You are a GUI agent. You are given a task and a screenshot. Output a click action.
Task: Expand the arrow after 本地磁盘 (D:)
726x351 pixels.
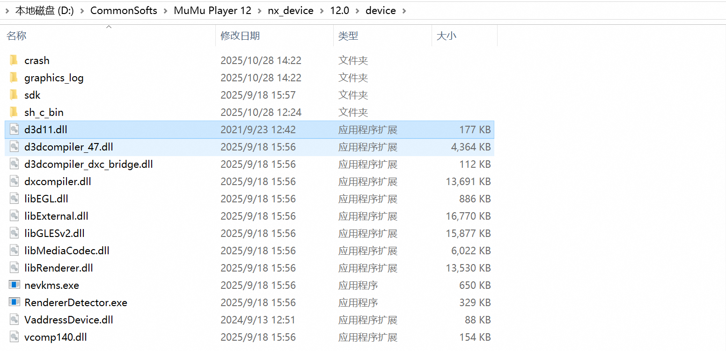point(82,11)
